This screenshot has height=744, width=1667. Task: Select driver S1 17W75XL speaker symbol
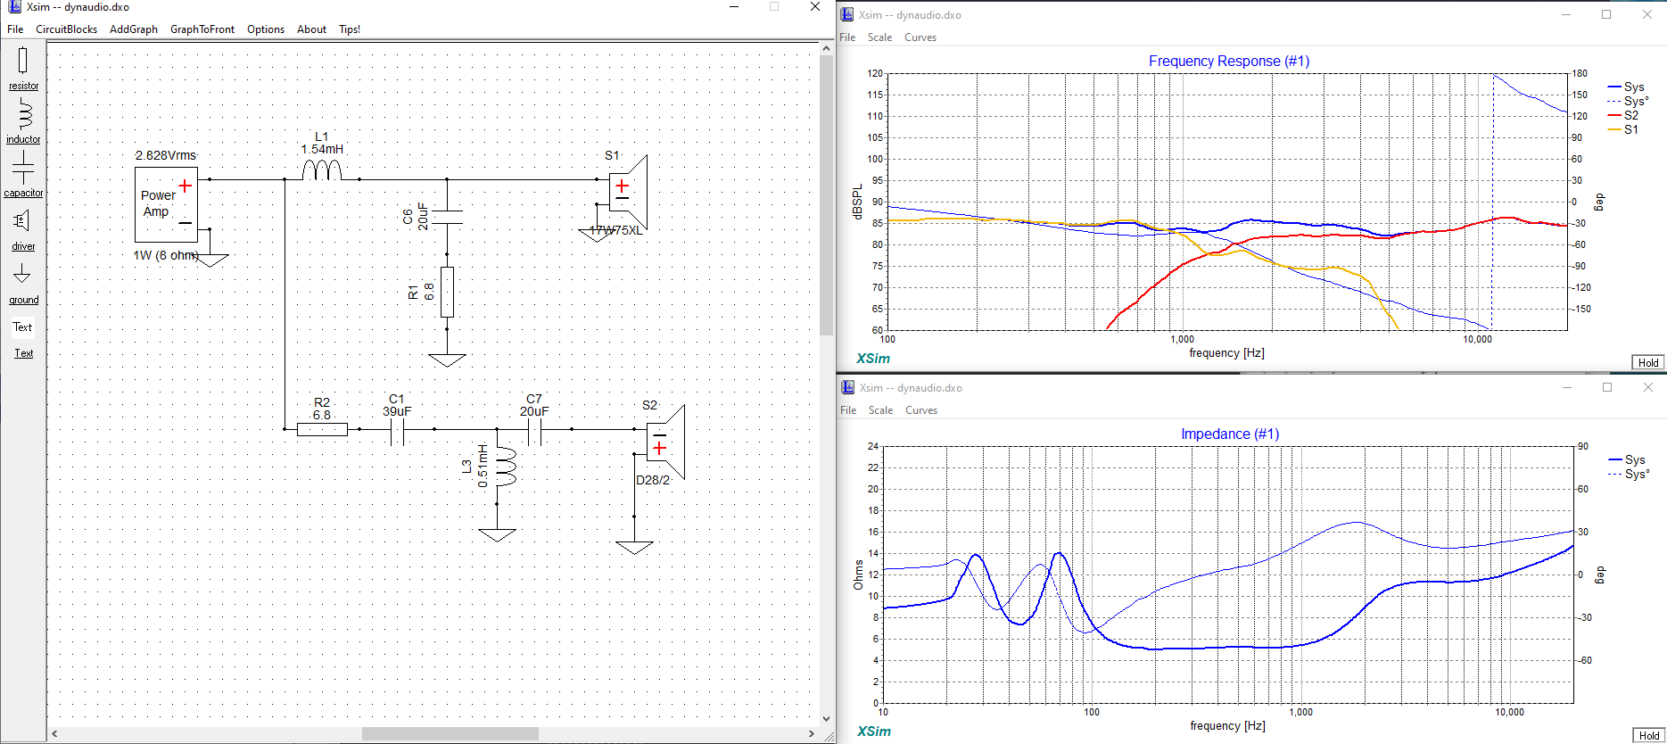click(628, 193)
